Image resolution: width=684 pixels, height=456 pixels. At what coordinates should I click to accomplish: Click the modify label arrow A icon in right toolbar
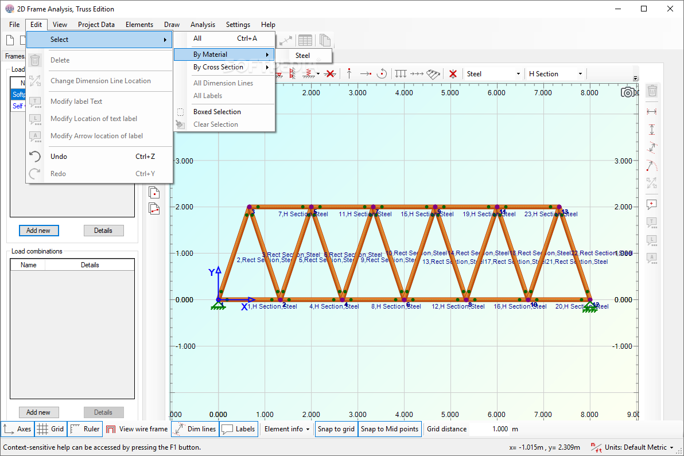tap(652, 259)
